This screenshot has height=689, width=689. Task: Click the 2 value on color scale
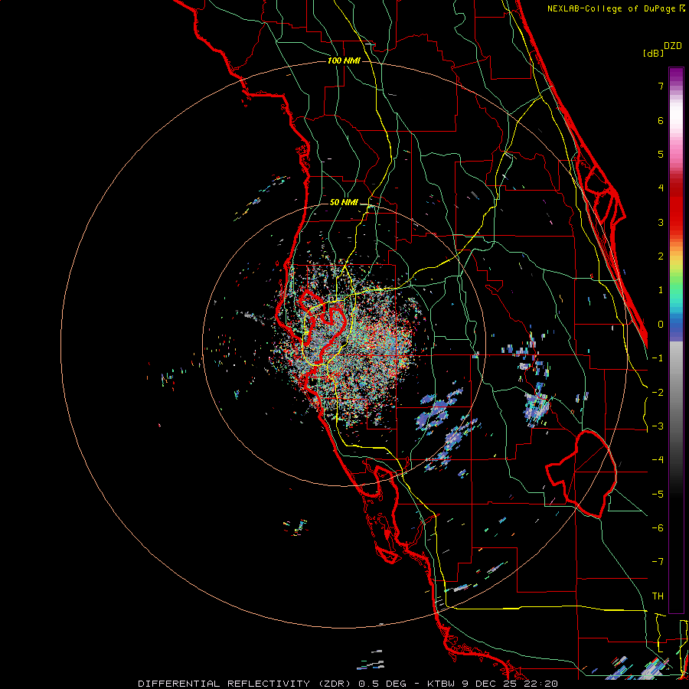pyautogui.click(x=661, y=256)
